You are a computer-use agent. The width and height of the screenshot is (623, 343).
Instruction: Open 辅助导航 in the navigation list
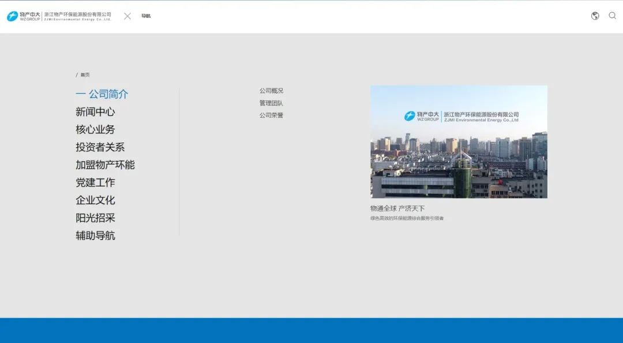[x=95, y=236]
